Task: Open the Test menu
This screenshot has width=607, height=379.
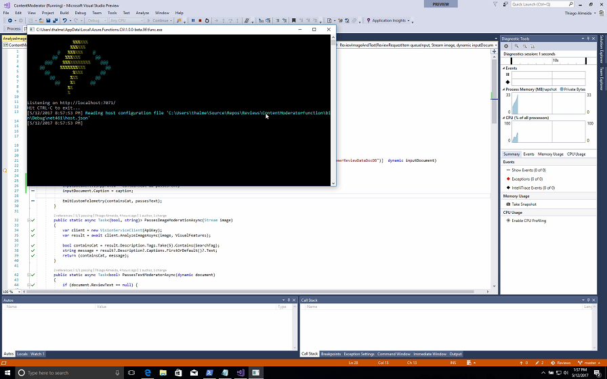Action: [126, 13]
